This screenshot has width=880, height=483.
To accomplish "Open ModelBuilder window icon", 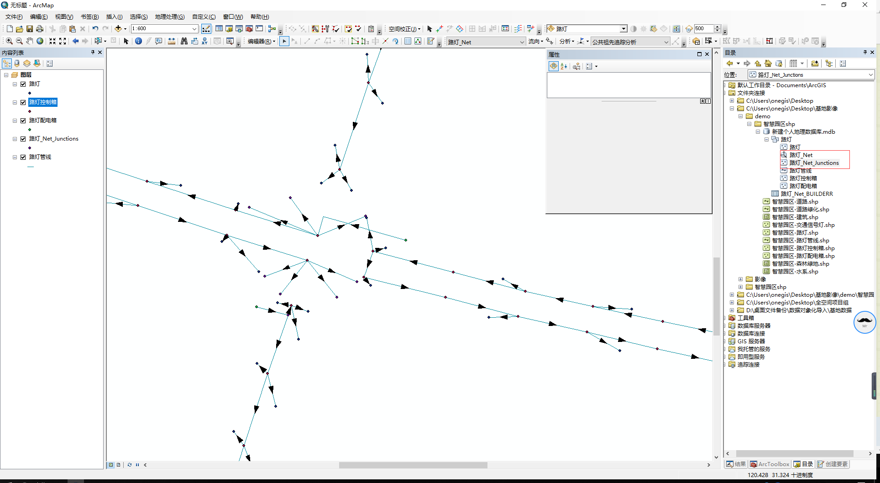I will pos(272,29).
